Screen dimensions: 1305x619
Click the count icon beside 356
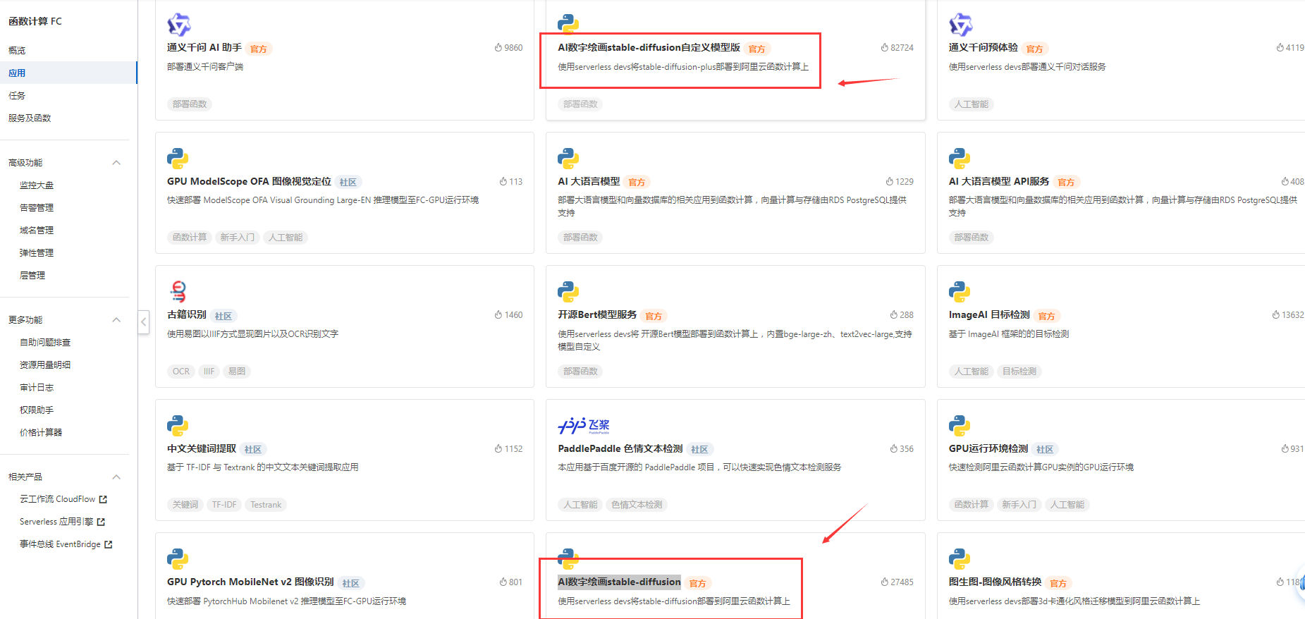(x=894, y=449)
